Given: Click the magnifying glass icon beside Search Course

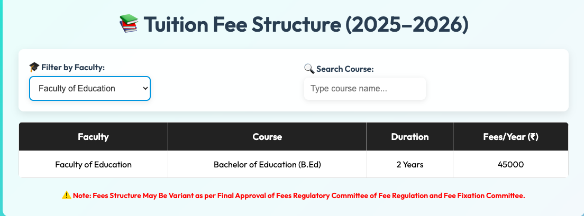Looking at the screenshot, I should (309, 69).
